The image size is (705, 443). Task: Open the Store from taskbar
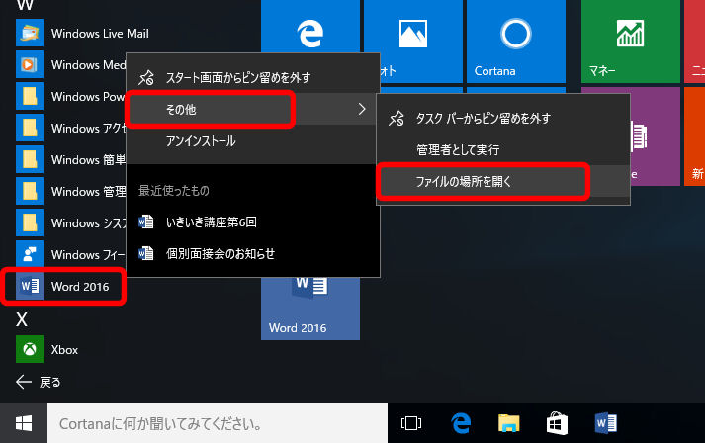557,423
